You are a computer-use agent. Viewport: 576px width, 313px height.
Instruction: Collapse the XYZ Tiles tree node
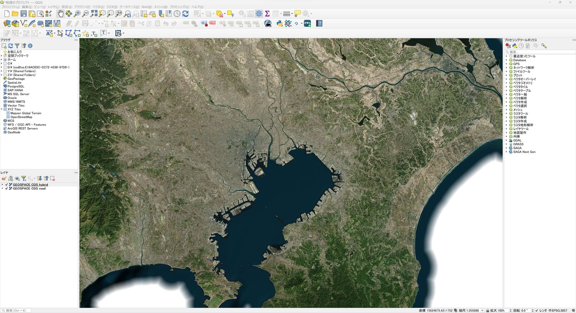[2, 109]
